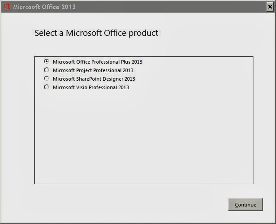Viewport: 276px width, 224px height.
Task: Click the Microsoft Office 2013 title text
Action: point(44,7)
